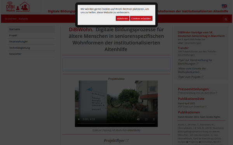
Task: Open PDF-Datei zum Download link
Action: point(192,107)
